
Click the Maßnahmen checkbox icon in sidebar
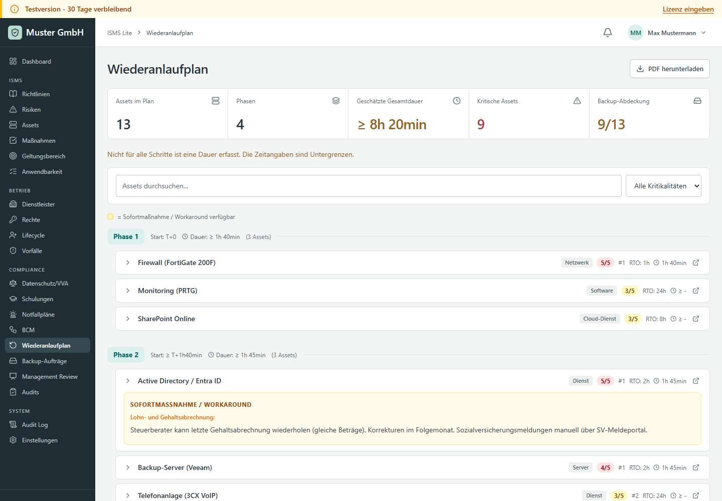click(x=13, y=140)
